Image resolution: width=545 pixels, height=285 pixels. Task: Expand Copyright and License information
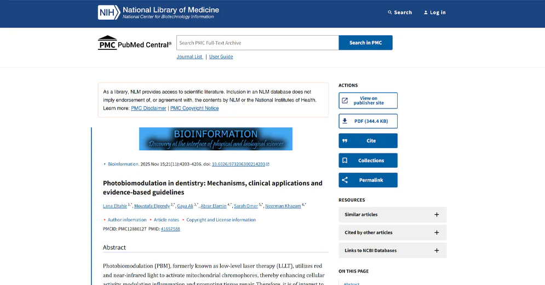point(219,220)
